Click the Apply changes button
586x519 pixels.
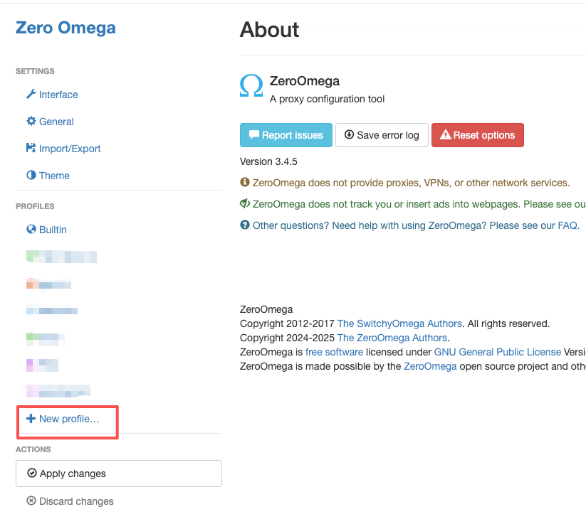click(x=118, y=473)
